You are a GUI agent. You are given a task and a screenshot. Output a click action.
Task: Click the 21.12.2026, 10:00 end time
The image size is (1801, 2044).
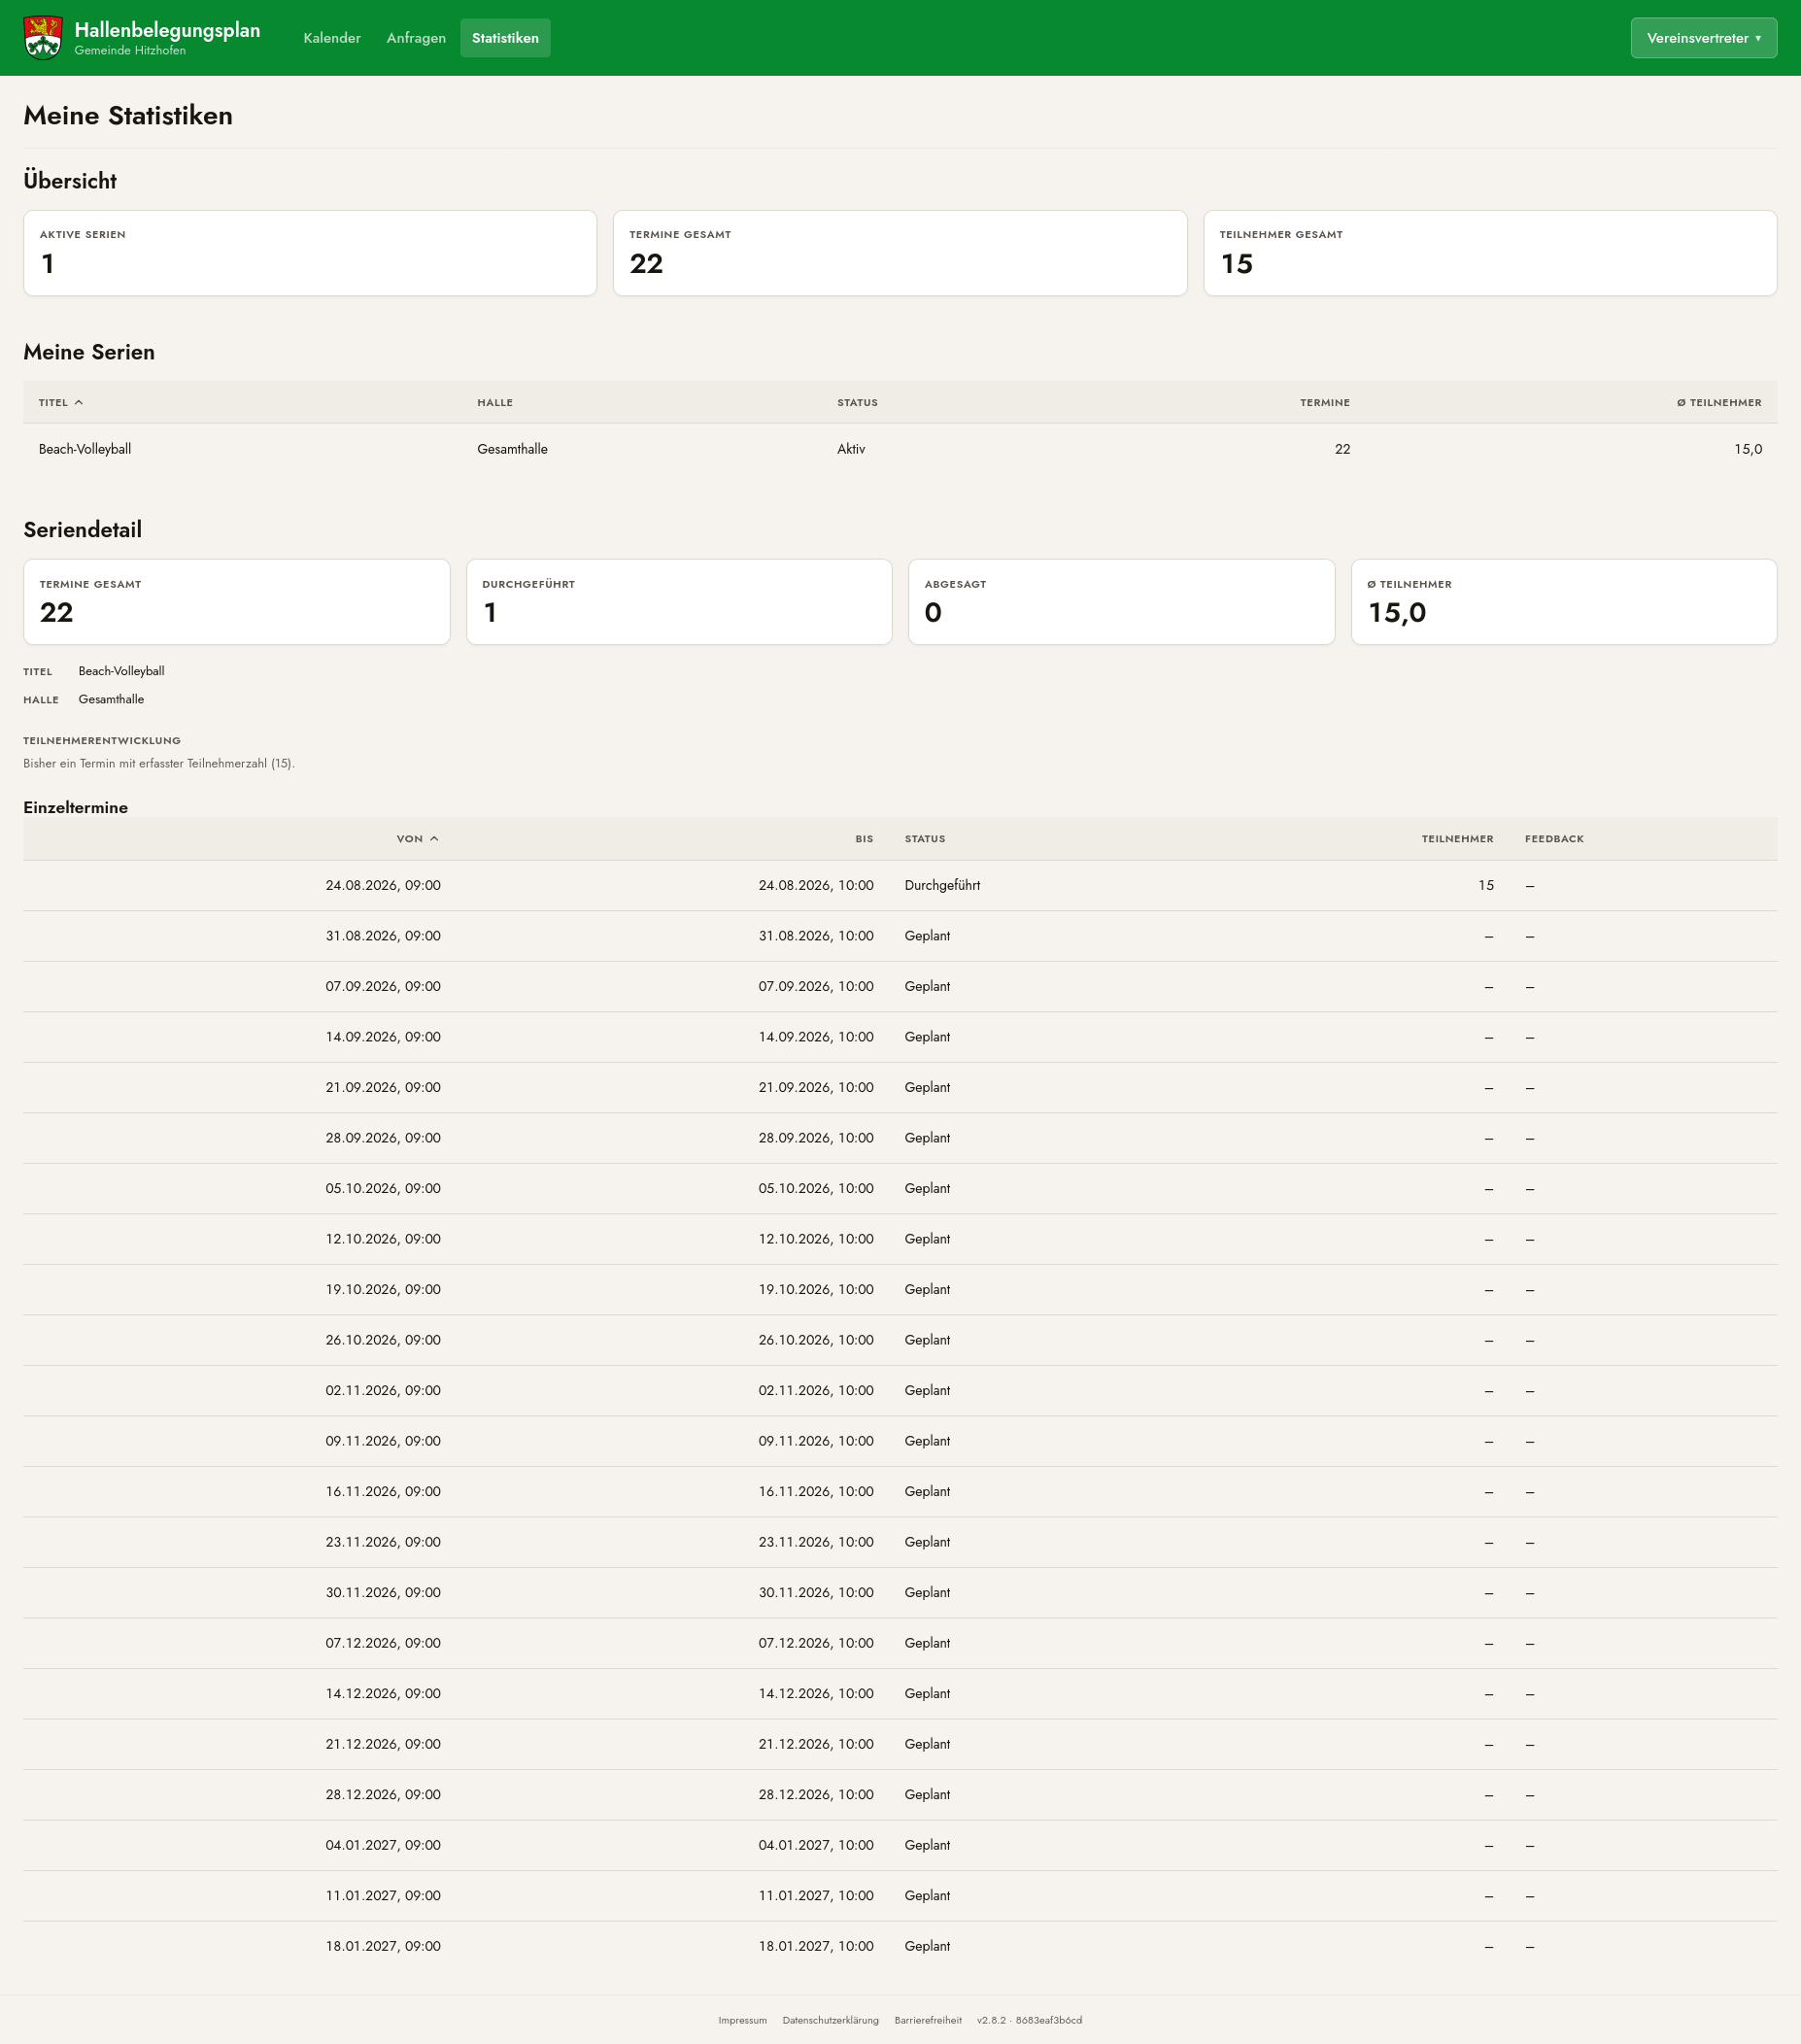pos(816,1744)
